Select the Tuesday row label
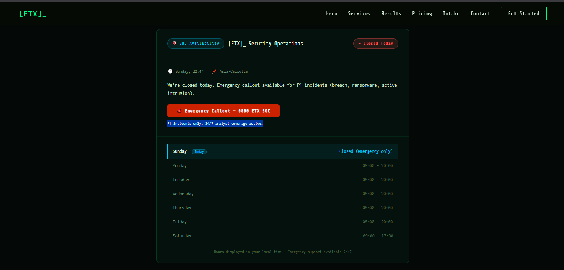 pos(181,180)
